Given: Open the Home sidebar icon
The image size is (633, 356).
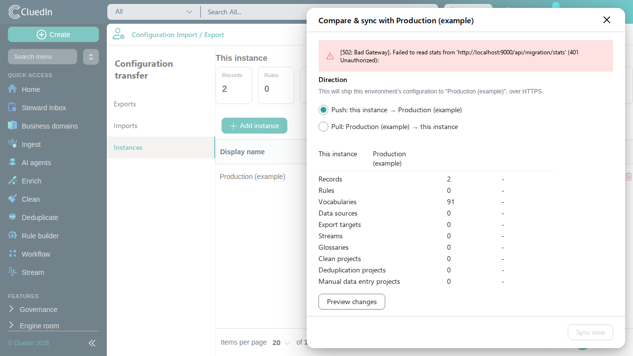Looking at the screenshot, I should 12,89.
